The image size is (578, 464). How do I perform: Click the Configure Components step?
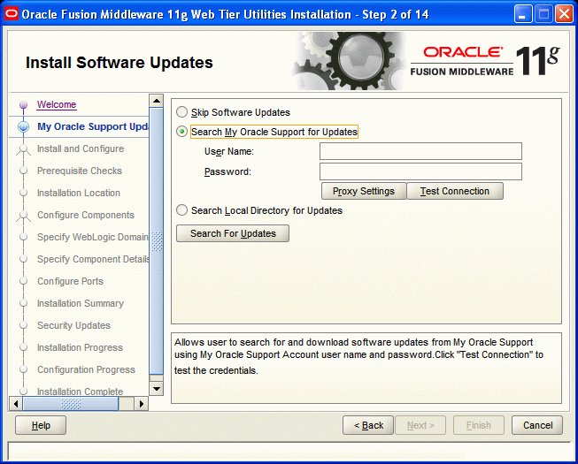pos(86,215)
